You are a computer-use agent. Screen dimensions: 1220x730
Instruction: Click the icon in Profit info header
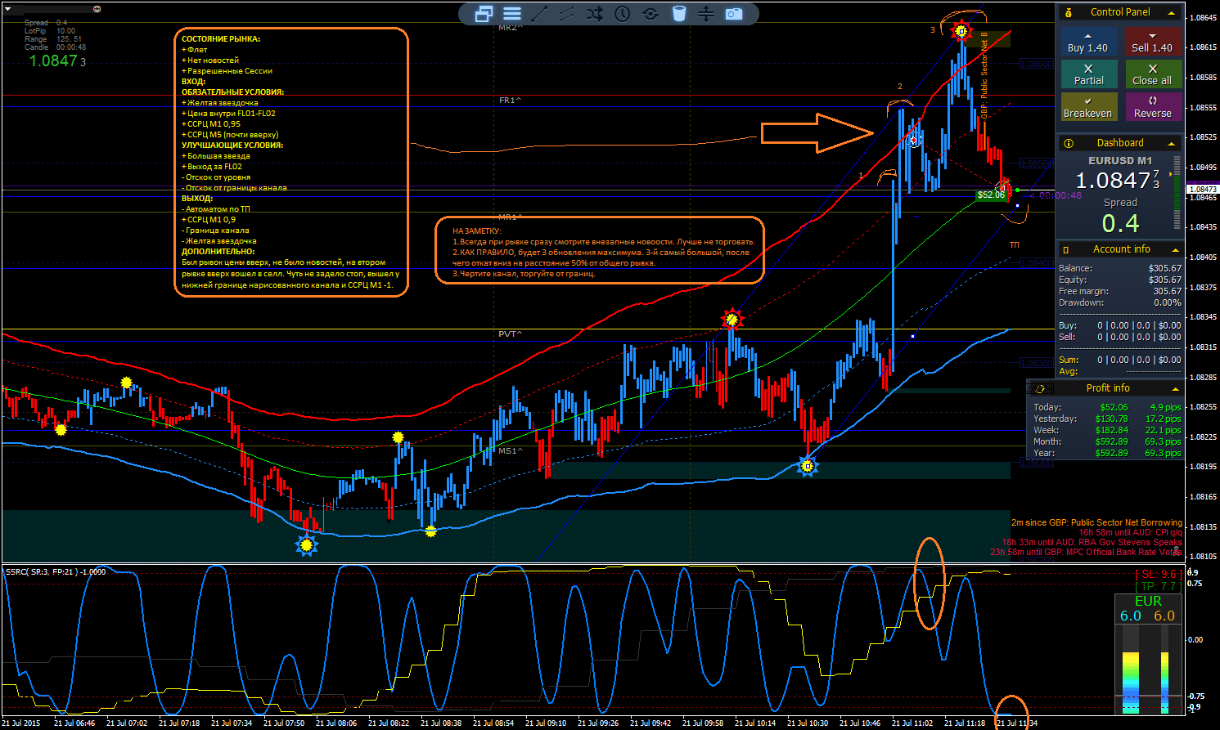[1039, 389]
